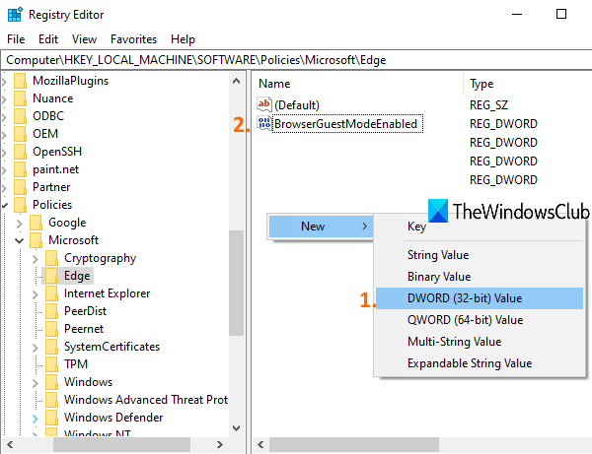Click the Nuance folder icon
This screenshot has width=592, height=454.
[x=20, y=98]
